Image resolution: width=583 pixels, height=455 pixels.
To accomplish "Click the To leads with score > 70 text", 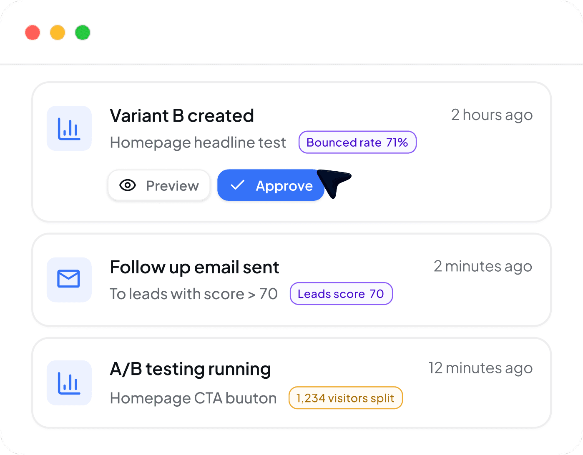I will (194, 294).
